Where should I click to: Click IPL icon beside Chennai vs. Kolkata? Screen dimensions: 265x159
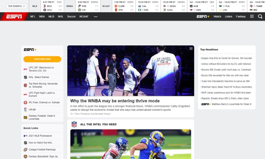[x=26, y=102]
